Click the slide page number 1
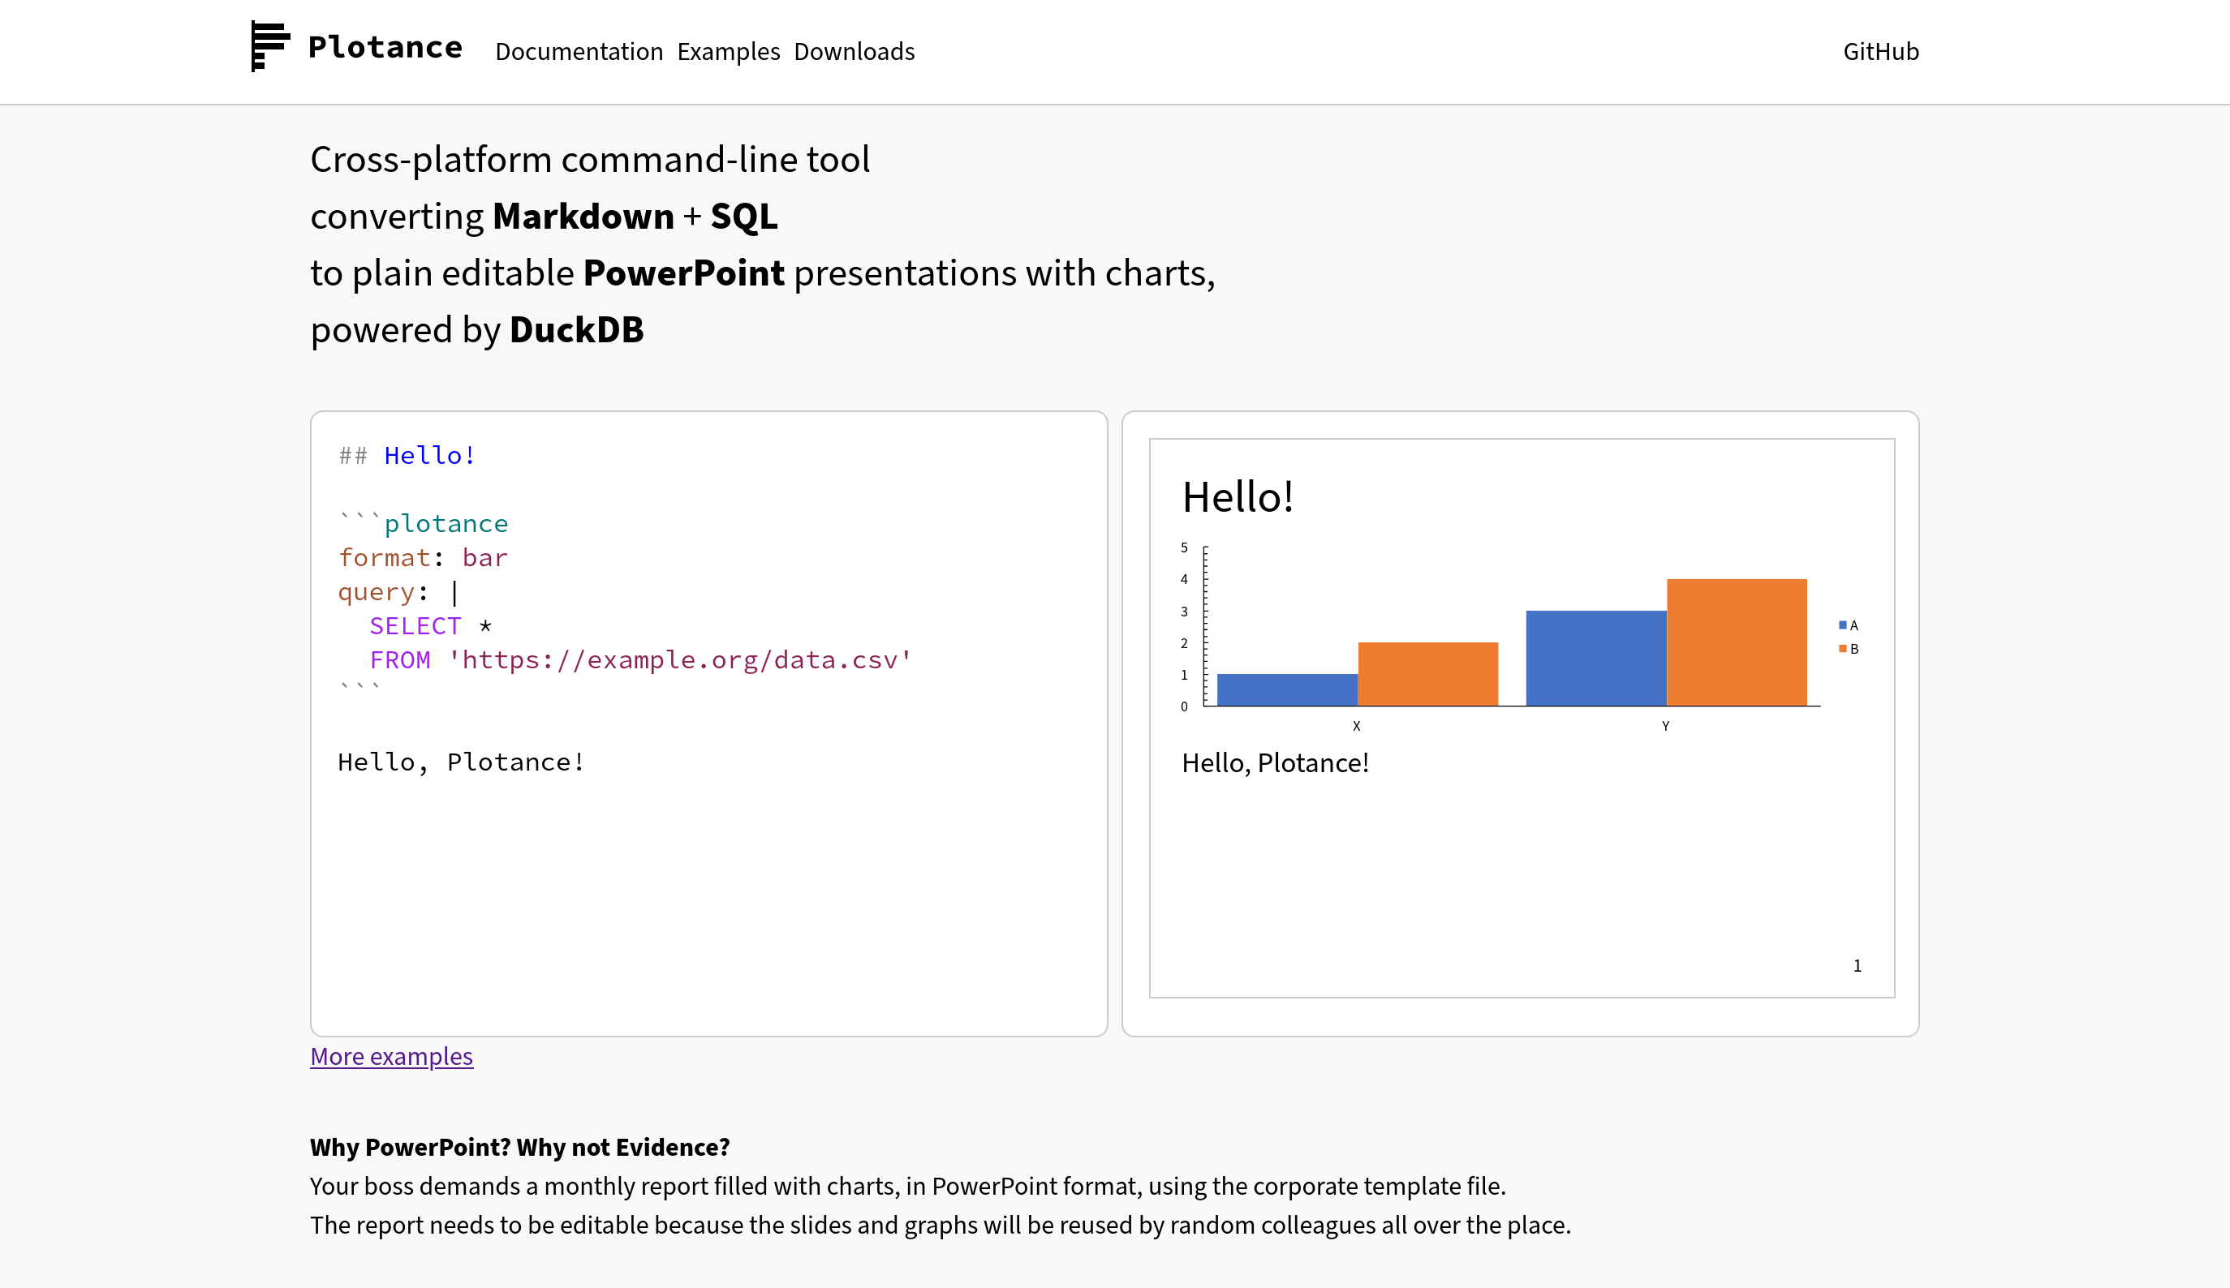 coord(1858,966)
